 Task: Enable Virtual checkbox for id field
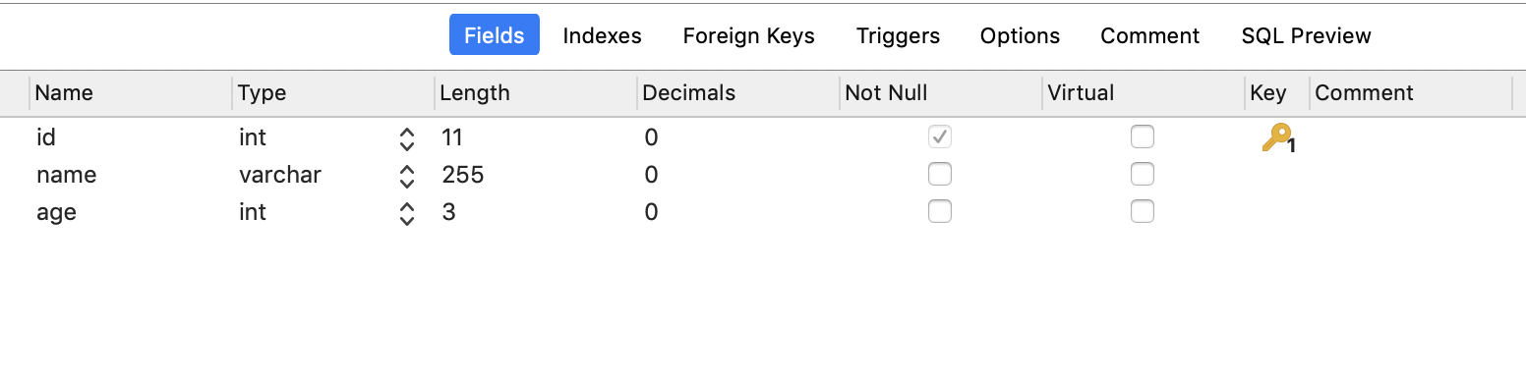coord(1142,137)
